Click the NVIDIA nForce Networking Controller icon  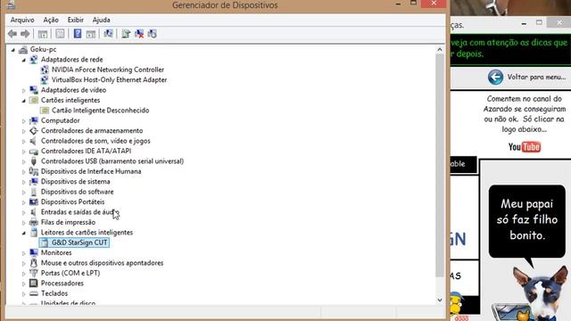[x=45, y=70]
